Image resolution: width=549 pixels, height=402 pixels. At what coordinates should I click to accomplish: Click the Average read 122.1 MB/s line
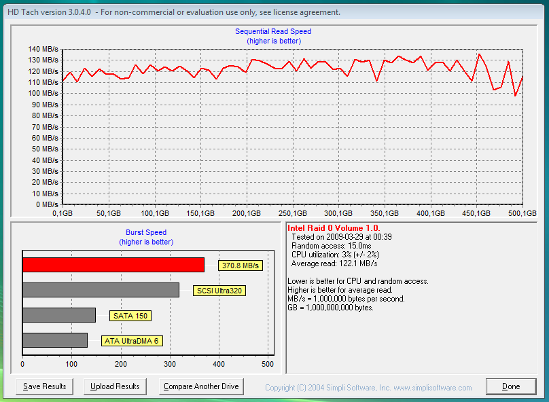334,263
